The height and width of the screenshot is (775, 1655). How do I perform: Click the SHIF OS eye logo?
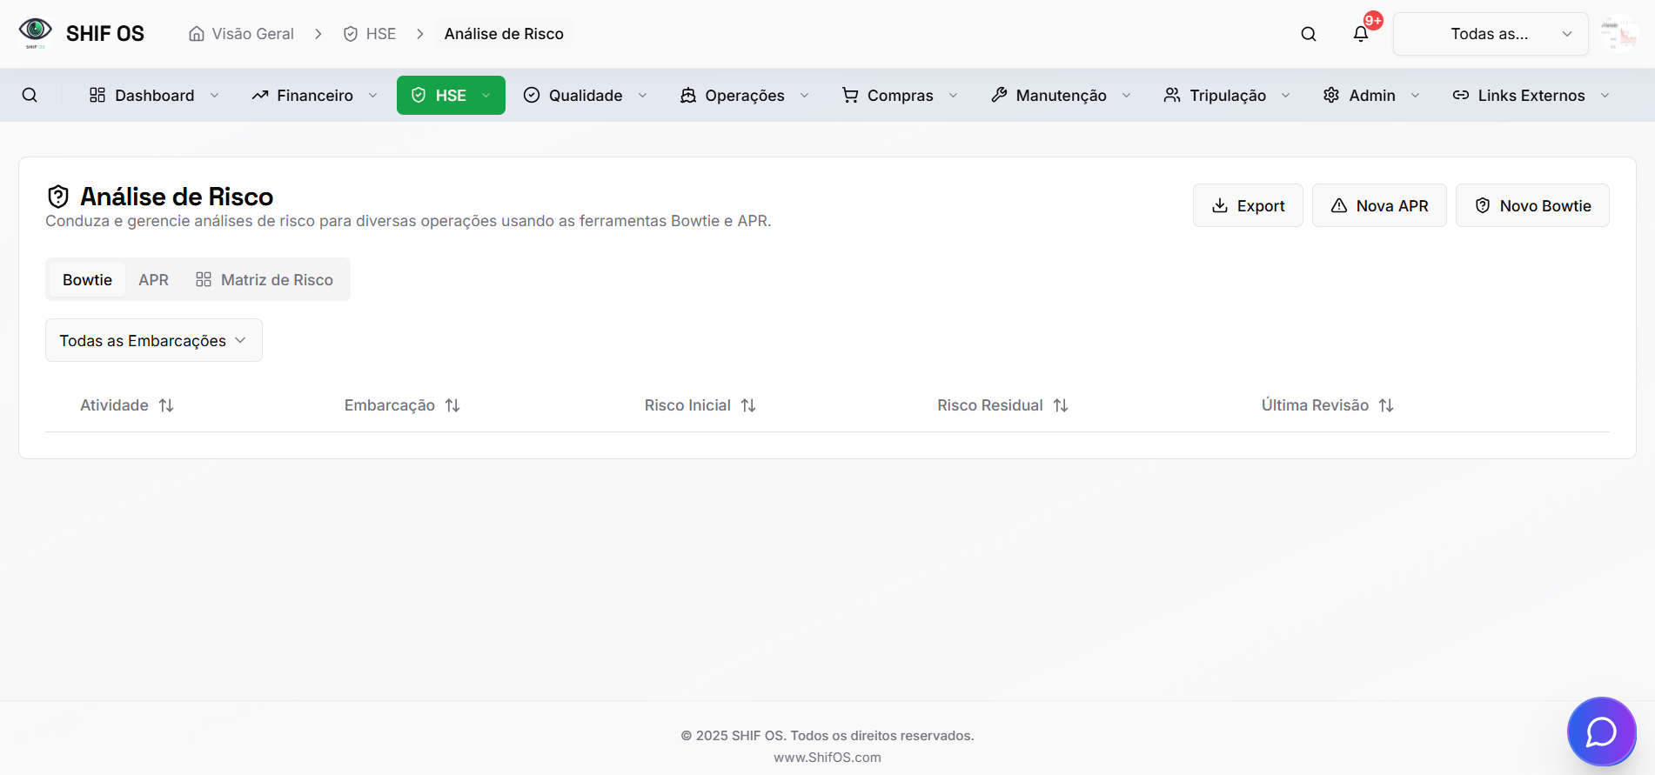click(x=35, y=32)
